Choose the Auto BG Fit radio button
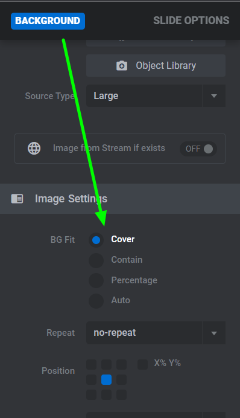This screenshot has width=240, height=418. tap(96, 301)
